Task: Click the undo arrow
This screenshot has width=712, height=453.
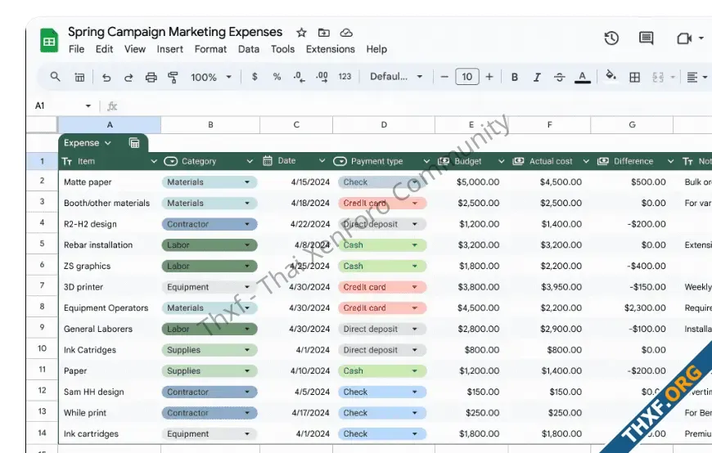Action: pyautogui.click(x=106, y=77)
